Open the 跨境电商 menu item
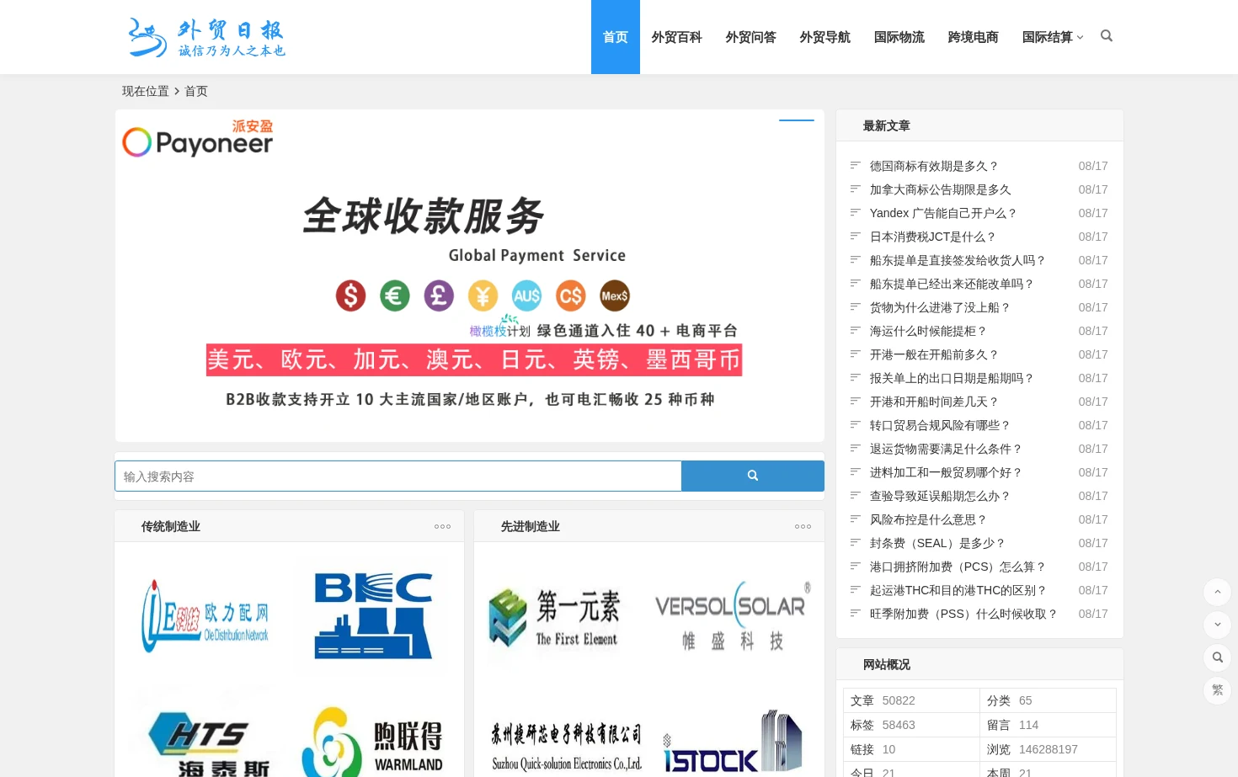 pyautogui.click(x=973, y=37)
